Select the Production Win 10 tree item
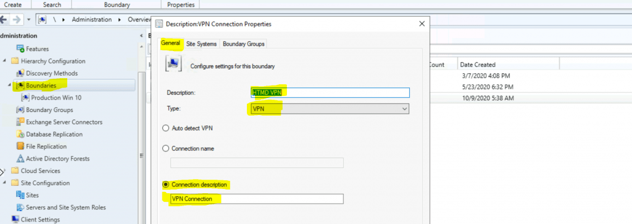Screen dimensions: 632x224 (x=56, y=97)
